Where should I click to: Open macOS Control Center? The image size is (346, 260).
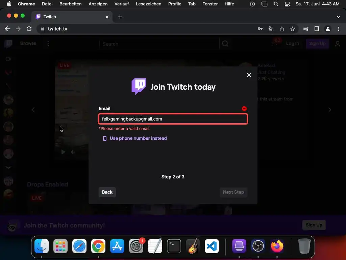(287, 4)
